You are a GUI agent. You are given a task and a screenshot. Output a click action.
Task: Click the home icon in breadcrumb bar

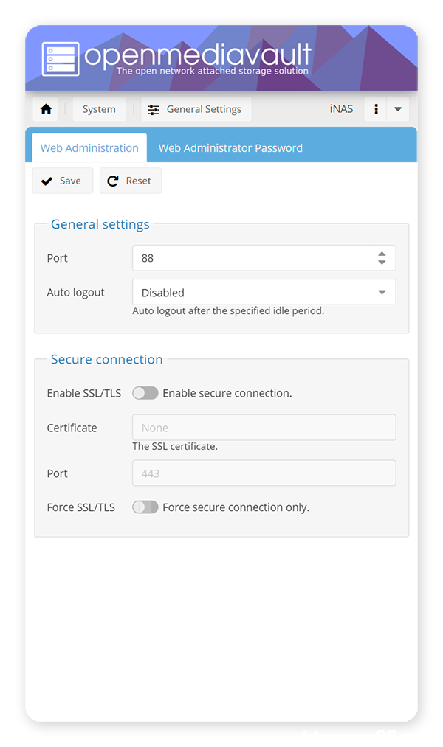[x=46, y=109]
